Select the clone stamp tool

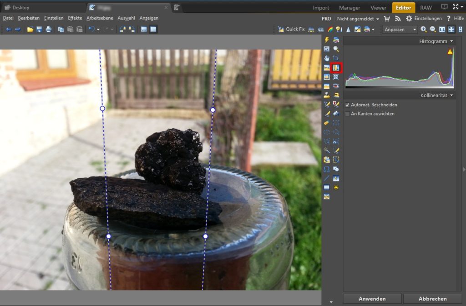(327, 95)
